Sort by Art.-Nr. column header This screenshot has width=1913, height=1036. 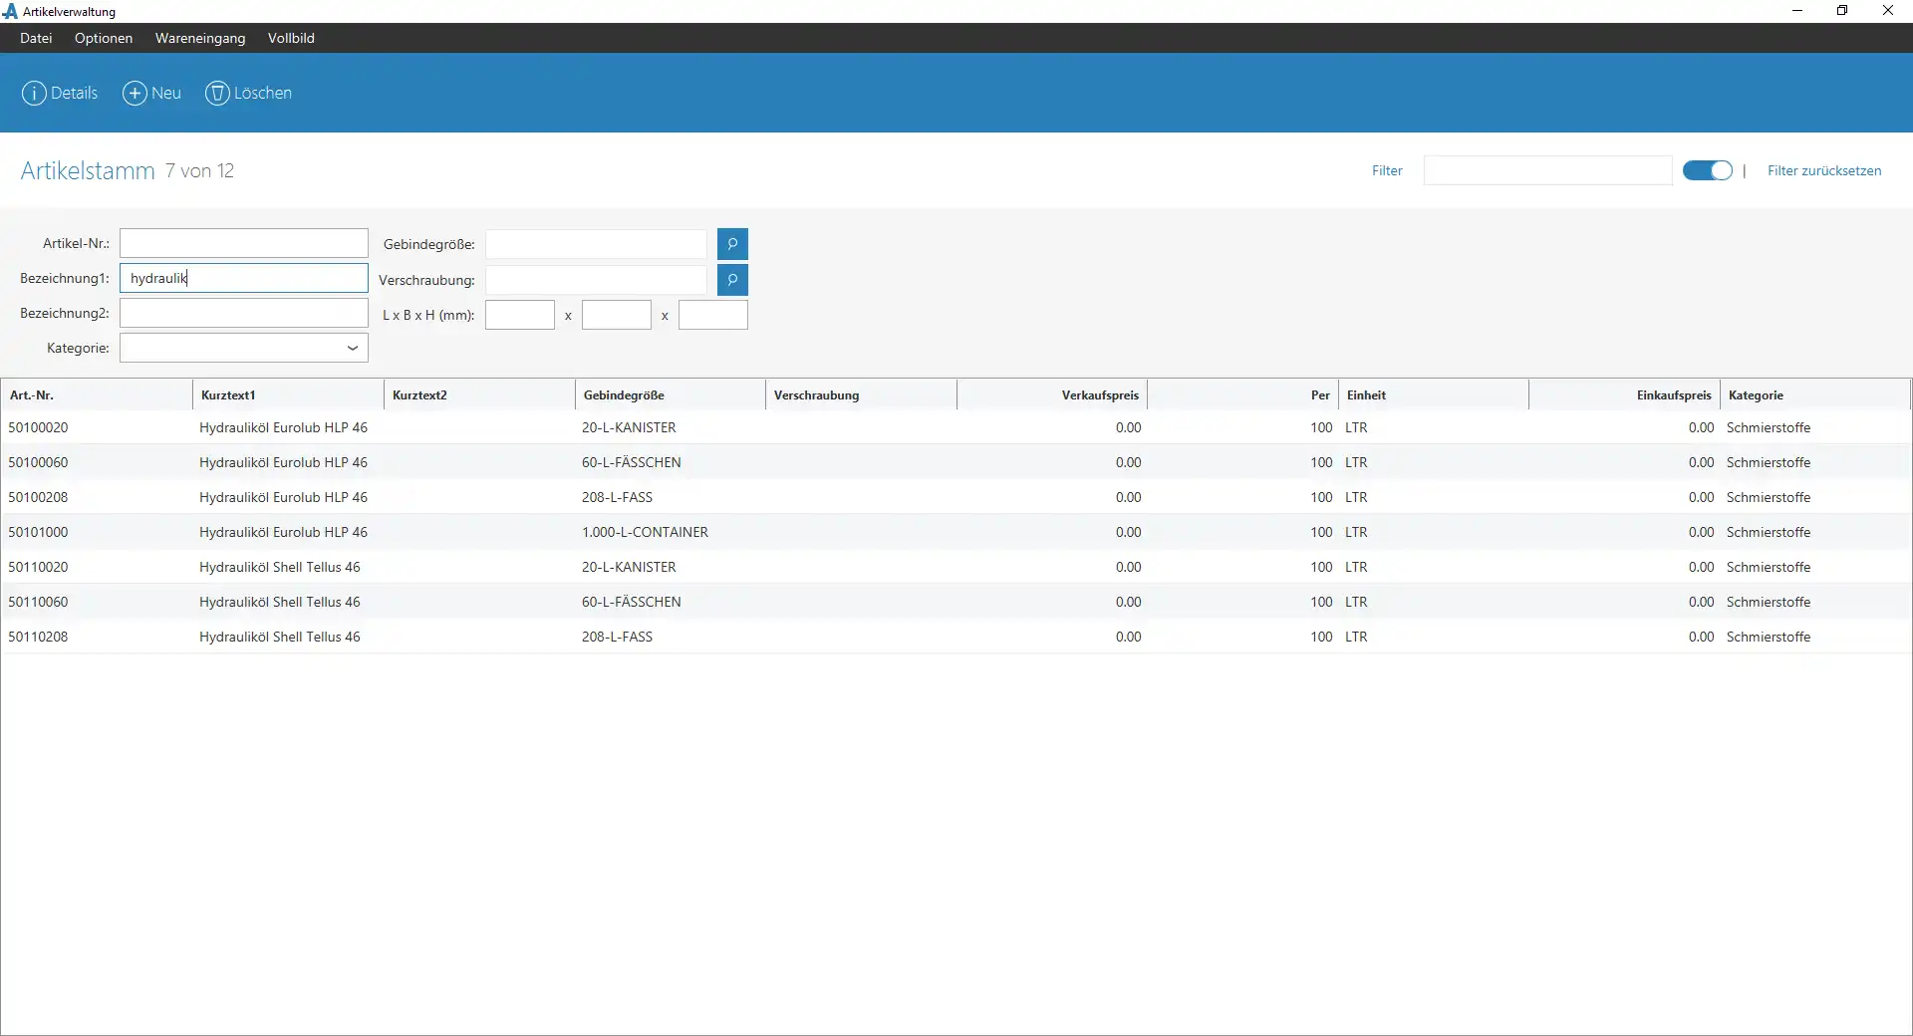(x=97, y=394)
